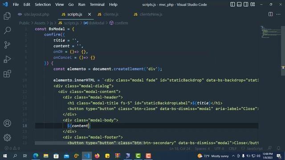The image size is (285, 160).
Task: Focus Visual Studio Code taskbar icon
Action: 87,156
